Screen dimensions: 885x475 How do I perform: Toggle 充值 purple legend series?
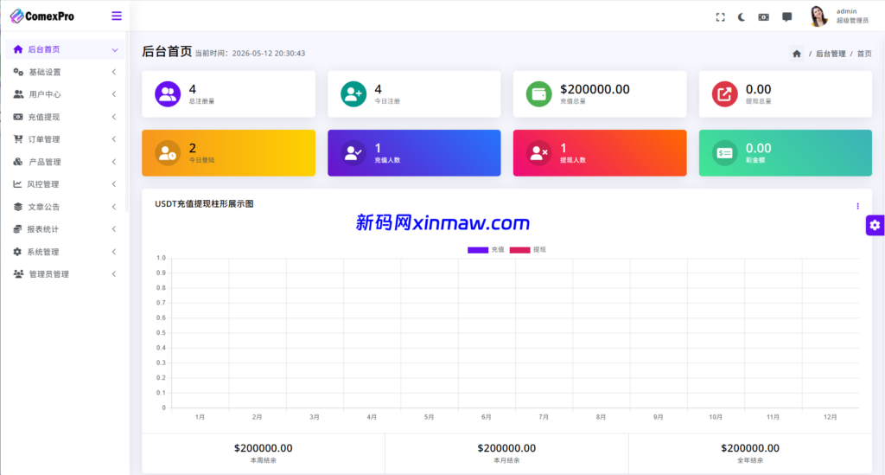(x=486, y=250)
